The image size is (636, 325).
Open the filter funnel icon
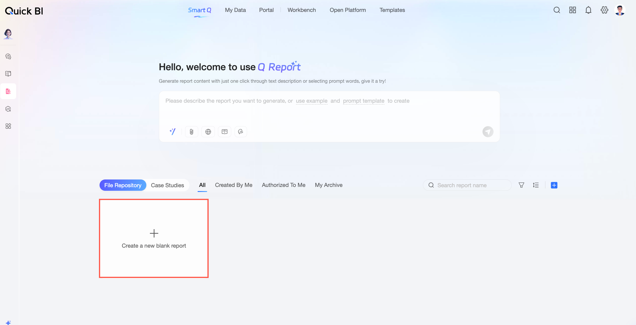[521, 185]
